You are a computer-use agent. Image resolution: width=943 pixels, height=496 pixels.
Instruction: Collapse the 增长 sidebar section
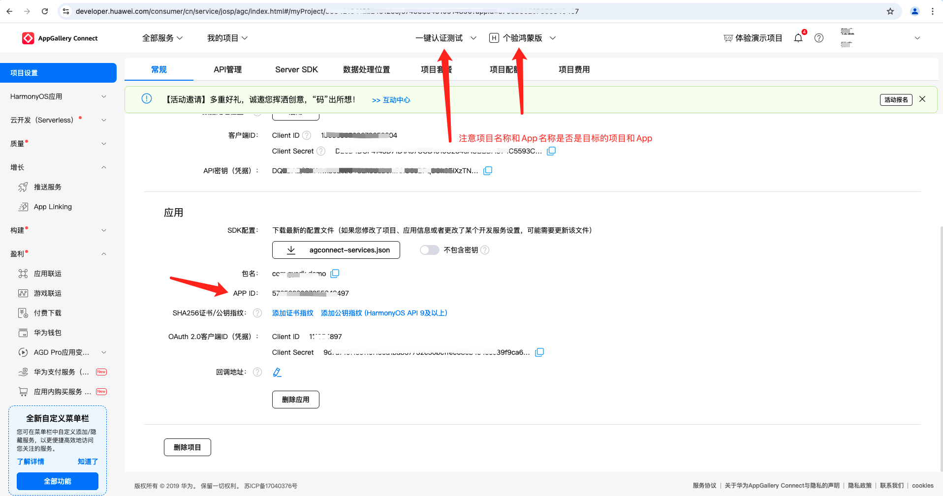coord(58,167)
